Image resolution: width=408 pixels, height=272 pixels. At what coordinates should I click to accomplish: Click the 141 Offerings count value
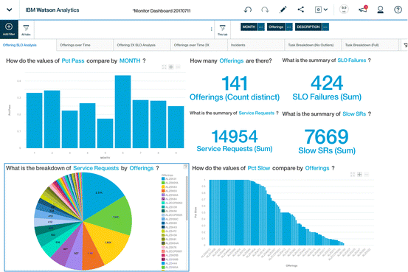pyautogui.click(x=235, y=83)
